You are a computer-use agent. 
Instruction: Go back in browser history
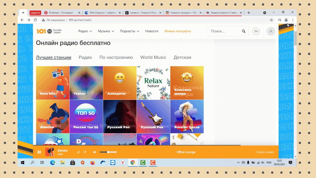pyautogui.click(x=22, y=20)
